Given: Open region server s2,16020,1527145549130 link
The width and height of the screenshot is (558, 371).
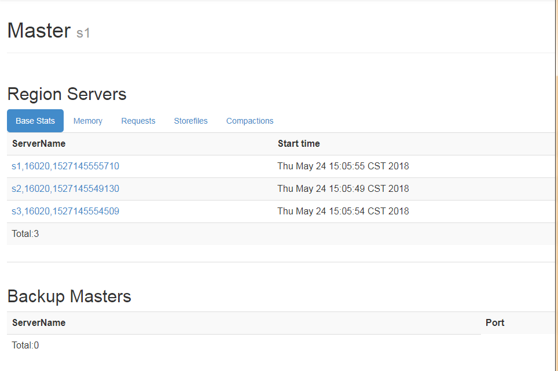Looking at the screenshot, I should [65, 189].
